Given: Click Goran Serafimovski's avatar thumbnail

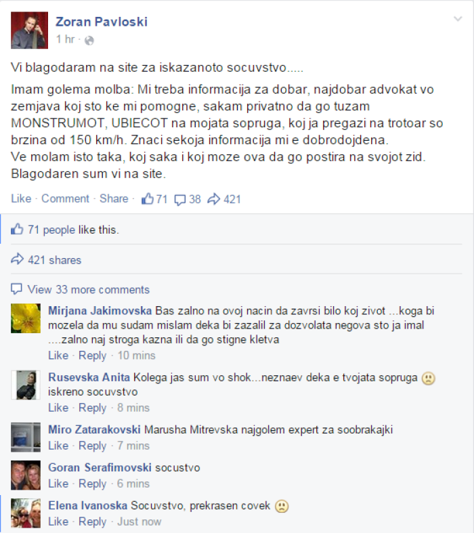Looking at the screenshot, I should (26, 475).
